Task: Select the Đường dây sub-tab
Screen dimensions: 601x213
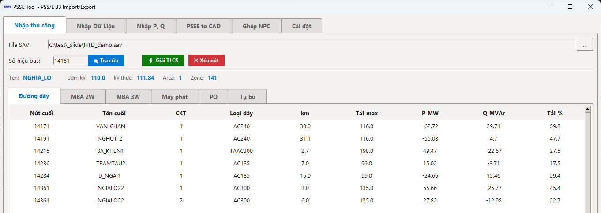Action: [34, 96]
